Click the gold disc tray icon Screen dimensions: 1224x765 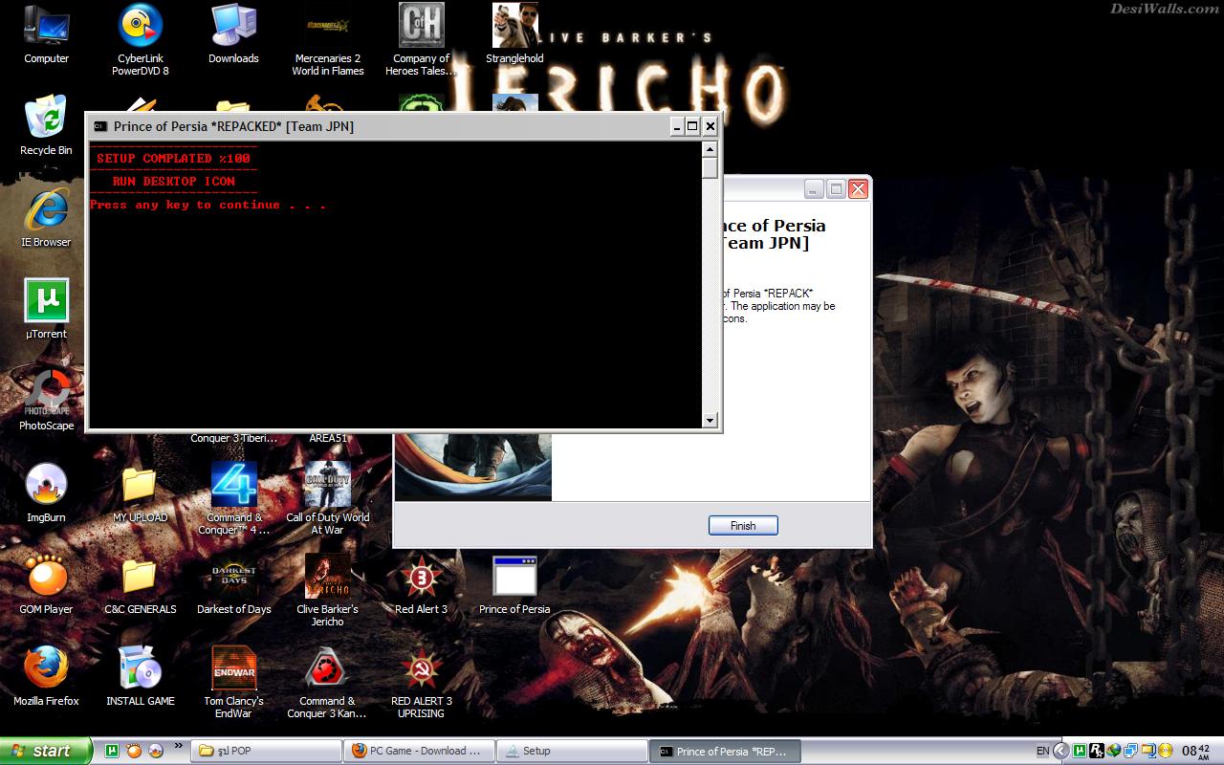(x=1164, y=752)
